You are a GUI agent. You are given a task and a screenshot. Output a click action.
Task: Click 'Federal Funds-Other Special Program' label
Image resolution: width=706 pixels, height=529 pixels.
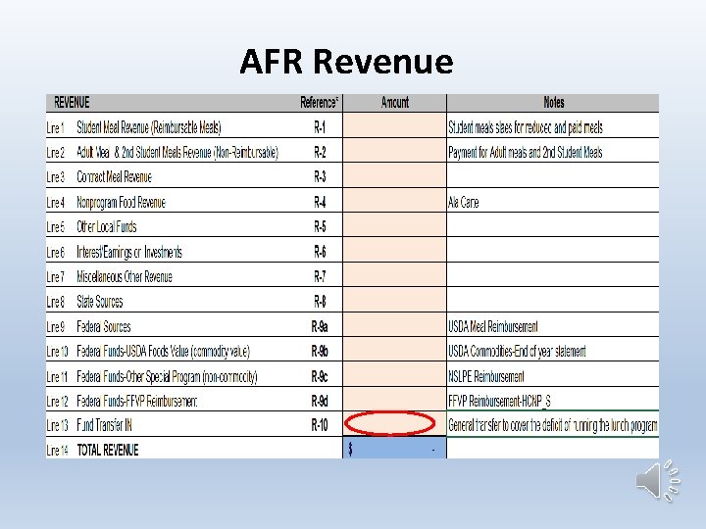click(x=167, y=376)
